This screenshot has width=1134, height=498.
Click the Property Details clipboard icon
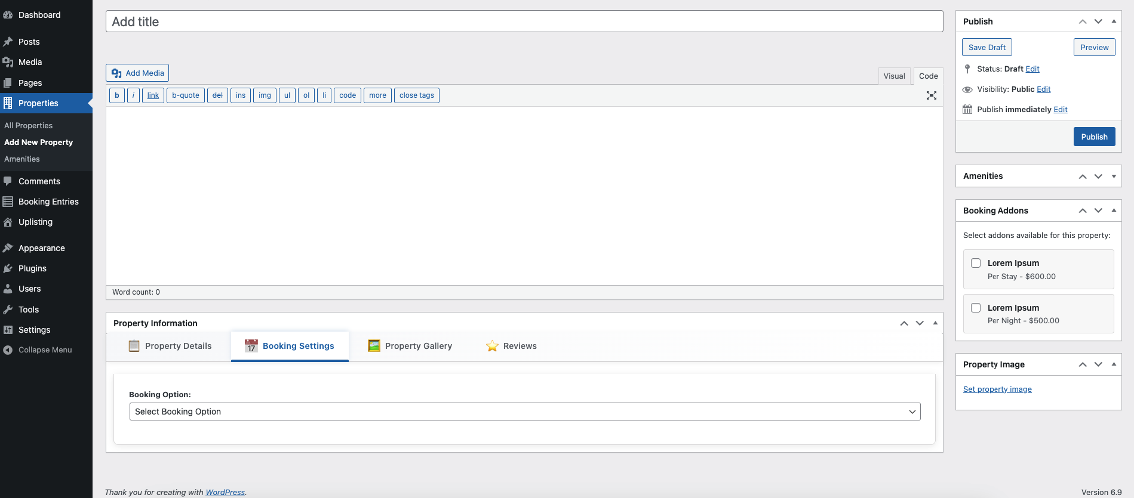[134, 346]
